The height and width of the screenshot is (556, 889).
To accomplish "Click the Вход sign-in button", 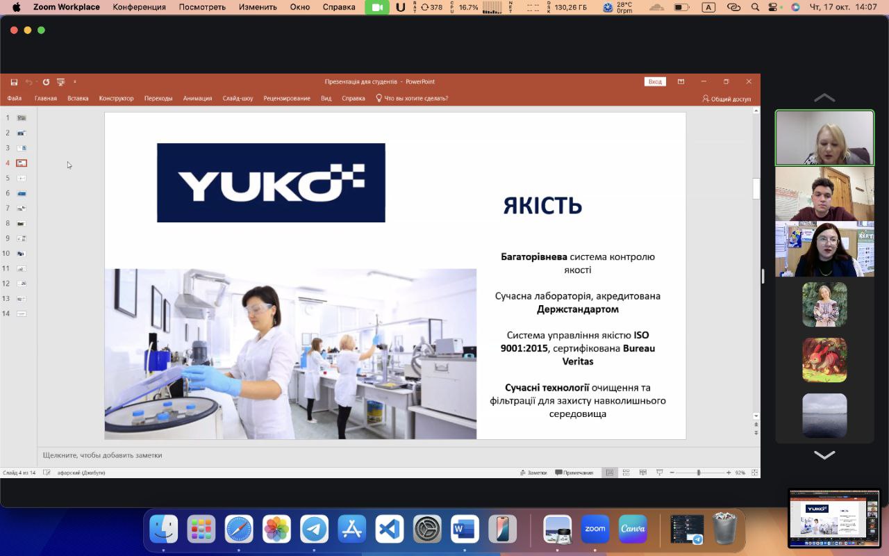I will [x=655, y=82].
